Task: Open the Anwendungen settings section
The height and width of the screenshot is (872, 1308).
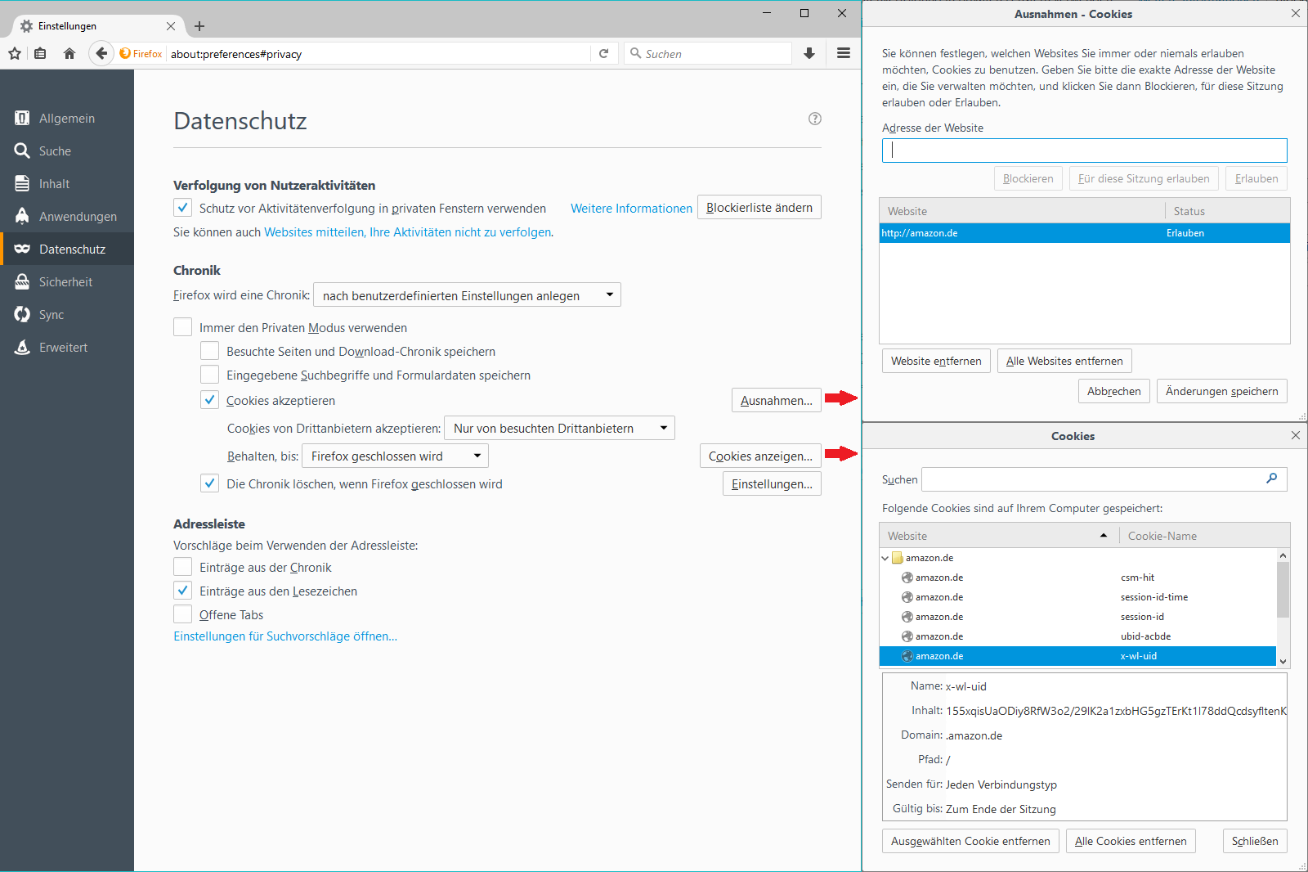Action: coord(67,217)
